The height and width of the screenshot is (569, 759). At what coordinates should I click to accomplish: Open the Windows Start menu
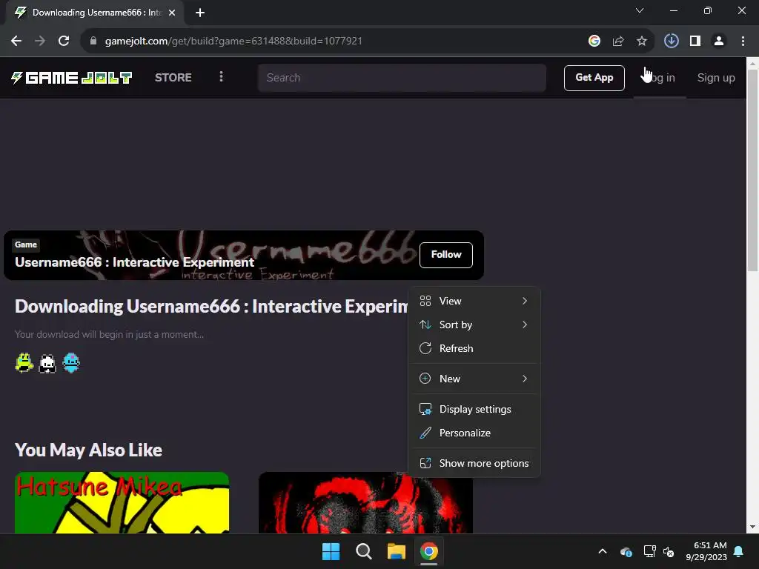coord(331,551)
